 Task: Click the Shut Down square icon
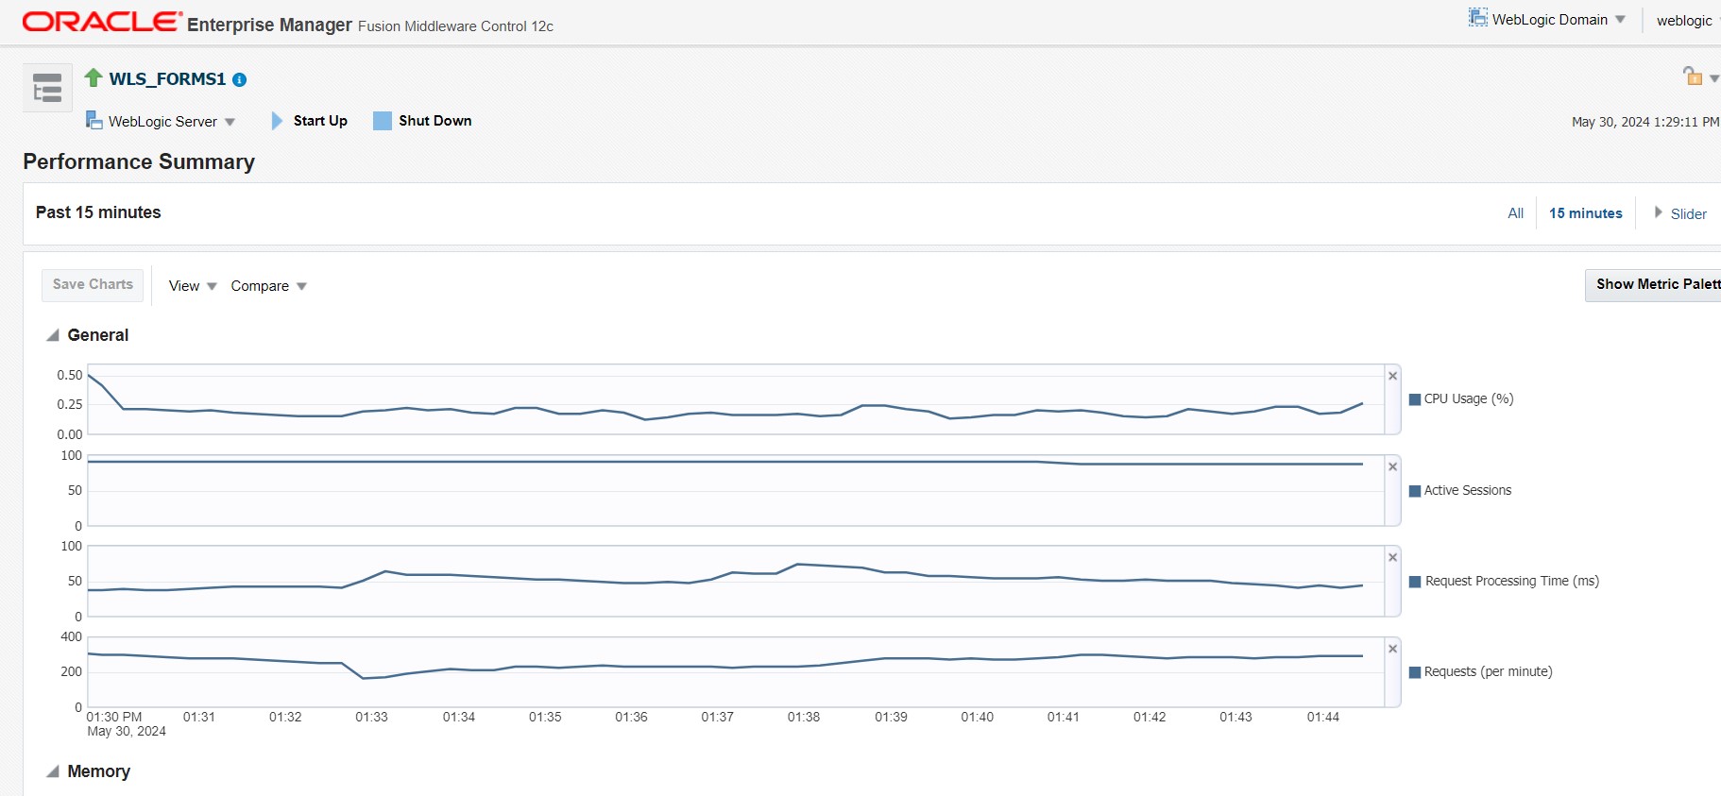click(383, 121)
